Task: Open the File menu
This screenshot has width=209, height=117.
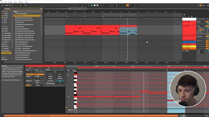Action: point(2,2)
